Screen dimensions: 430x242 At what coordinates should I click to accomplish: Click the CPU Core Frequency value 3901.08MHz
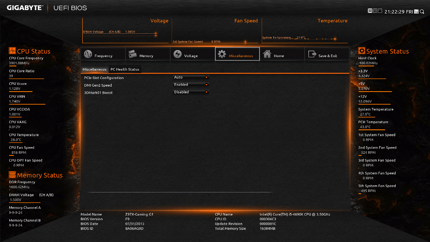pos(19,63)
